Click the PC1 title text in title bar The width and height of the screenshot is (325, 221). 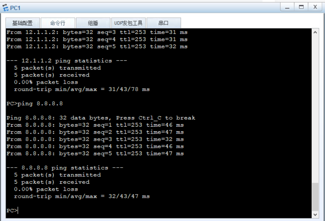tap(15, 7)
